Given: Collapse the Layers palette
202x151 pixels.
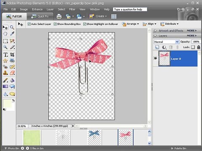Looking at the screenshot, I should [155, 36].
